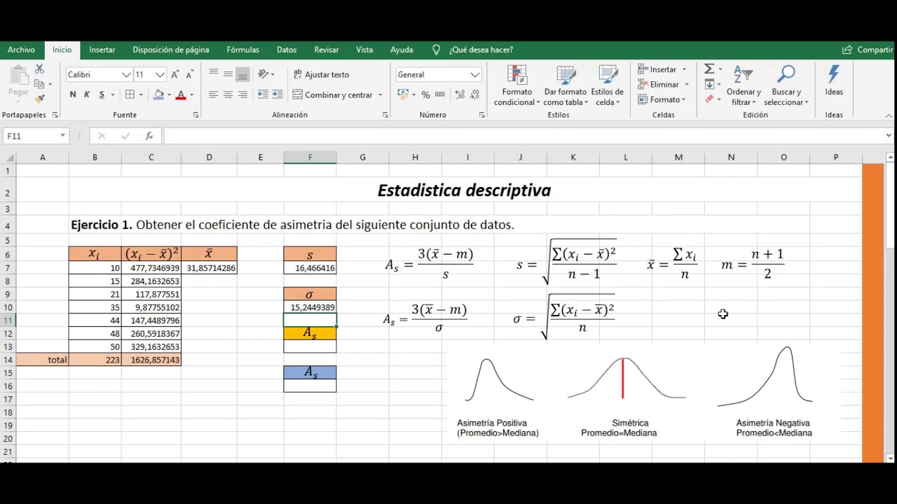The height and width of the screenshot is (504, 897).
Task: Align text to middle of cell
Action: click(228, 73)
